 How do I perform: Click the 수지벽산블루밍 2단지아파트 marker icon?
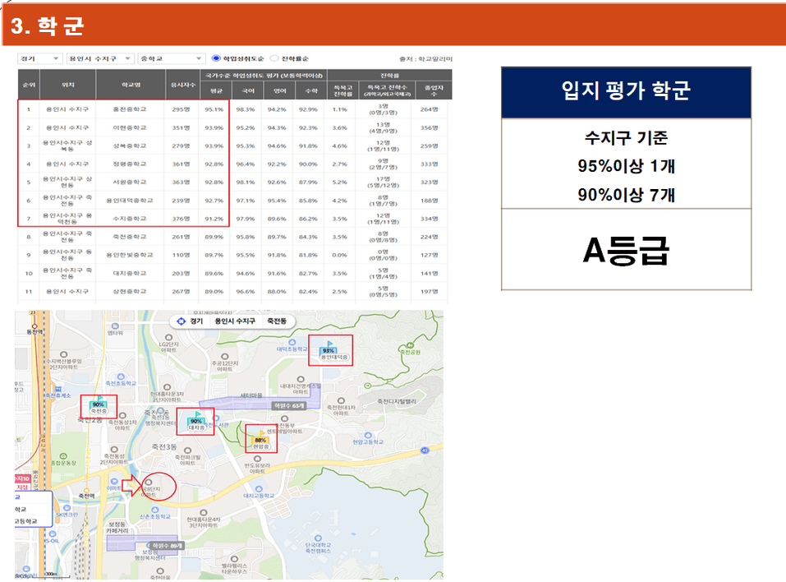click(x=64, y=355)
